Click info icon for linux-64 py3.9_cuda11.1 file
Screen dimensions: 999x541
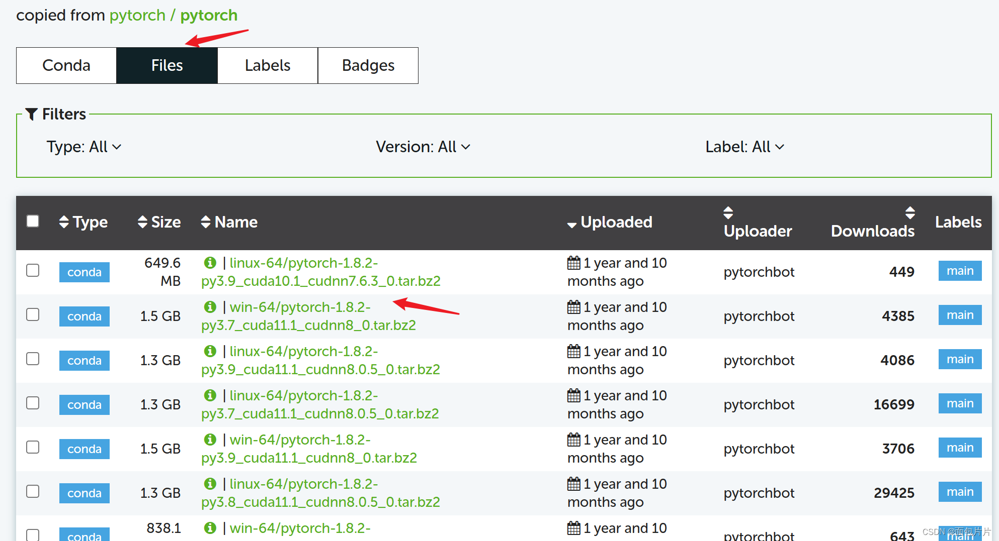tap(210, 351)
